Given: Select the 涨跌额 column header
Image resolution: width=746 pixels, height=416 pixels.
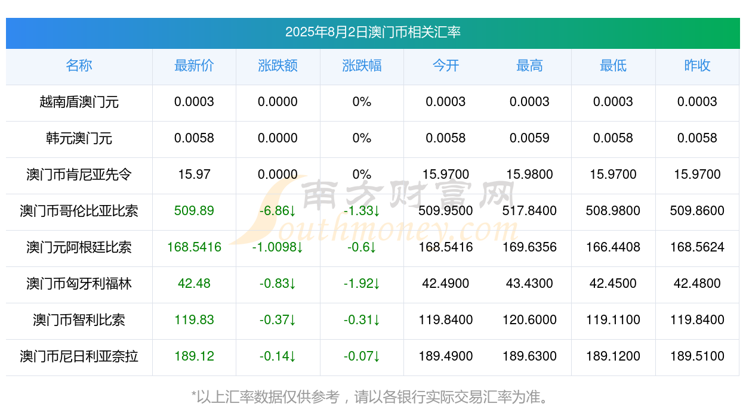Looking at the screenshot, I should [x=278, y=66].
